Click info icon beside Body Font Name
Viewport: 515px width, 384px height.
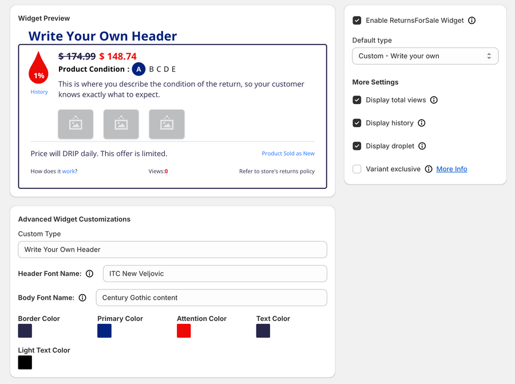click(x=82, y=298)
